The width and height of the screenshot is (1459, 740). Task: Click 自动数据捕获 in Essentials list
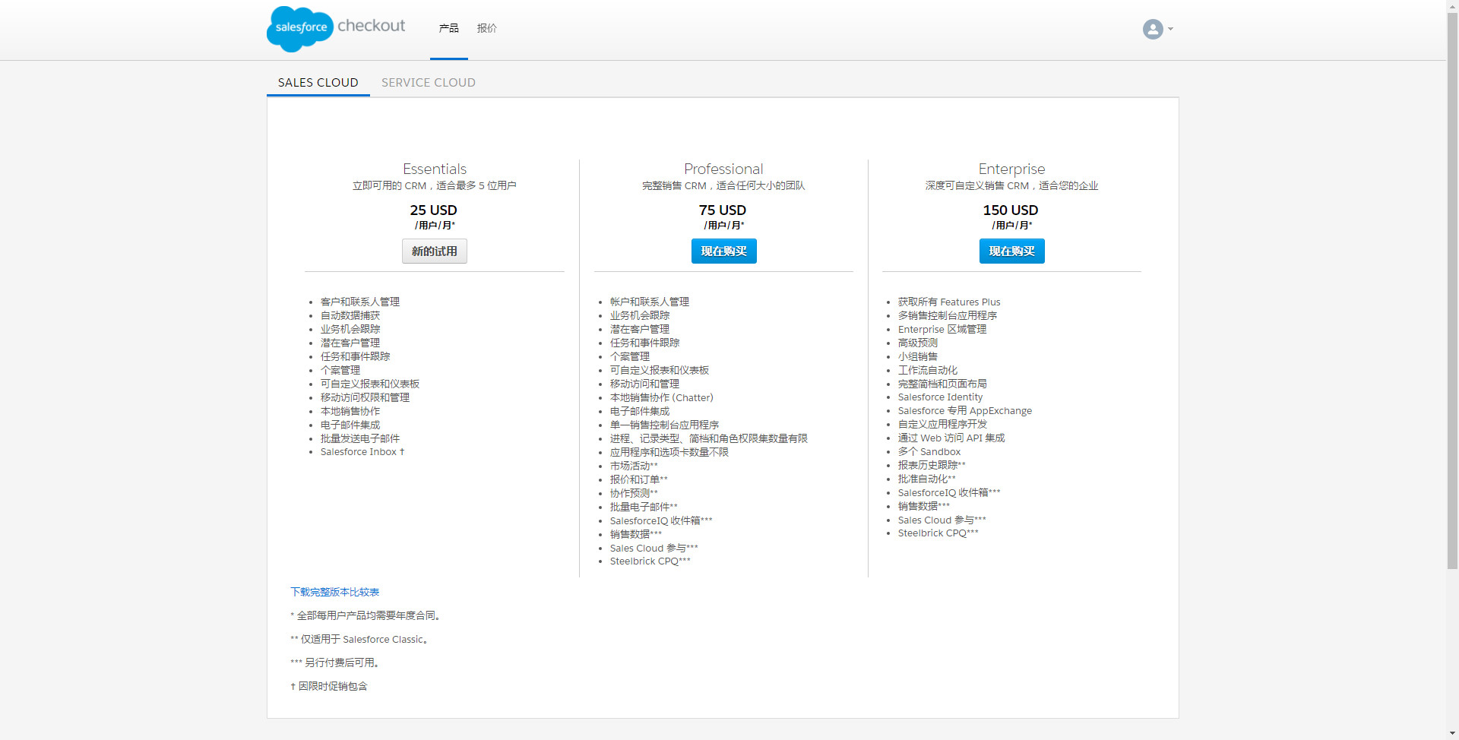(350, 315)
